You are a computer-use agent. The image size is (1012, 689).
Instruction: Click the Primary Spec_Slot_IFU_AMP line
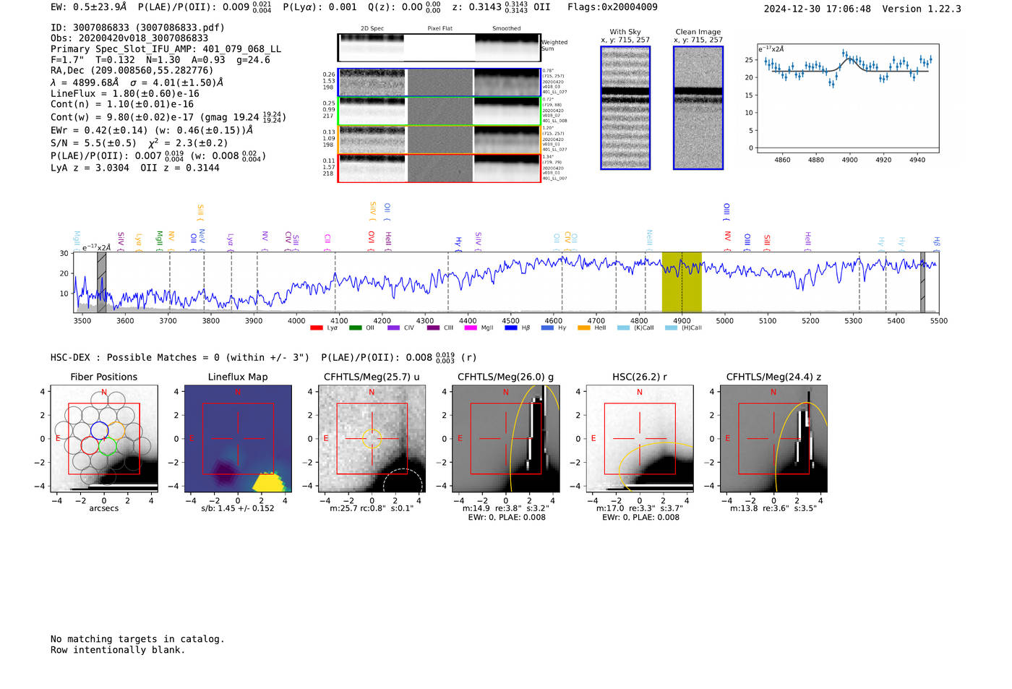click(x=166, y=49)
